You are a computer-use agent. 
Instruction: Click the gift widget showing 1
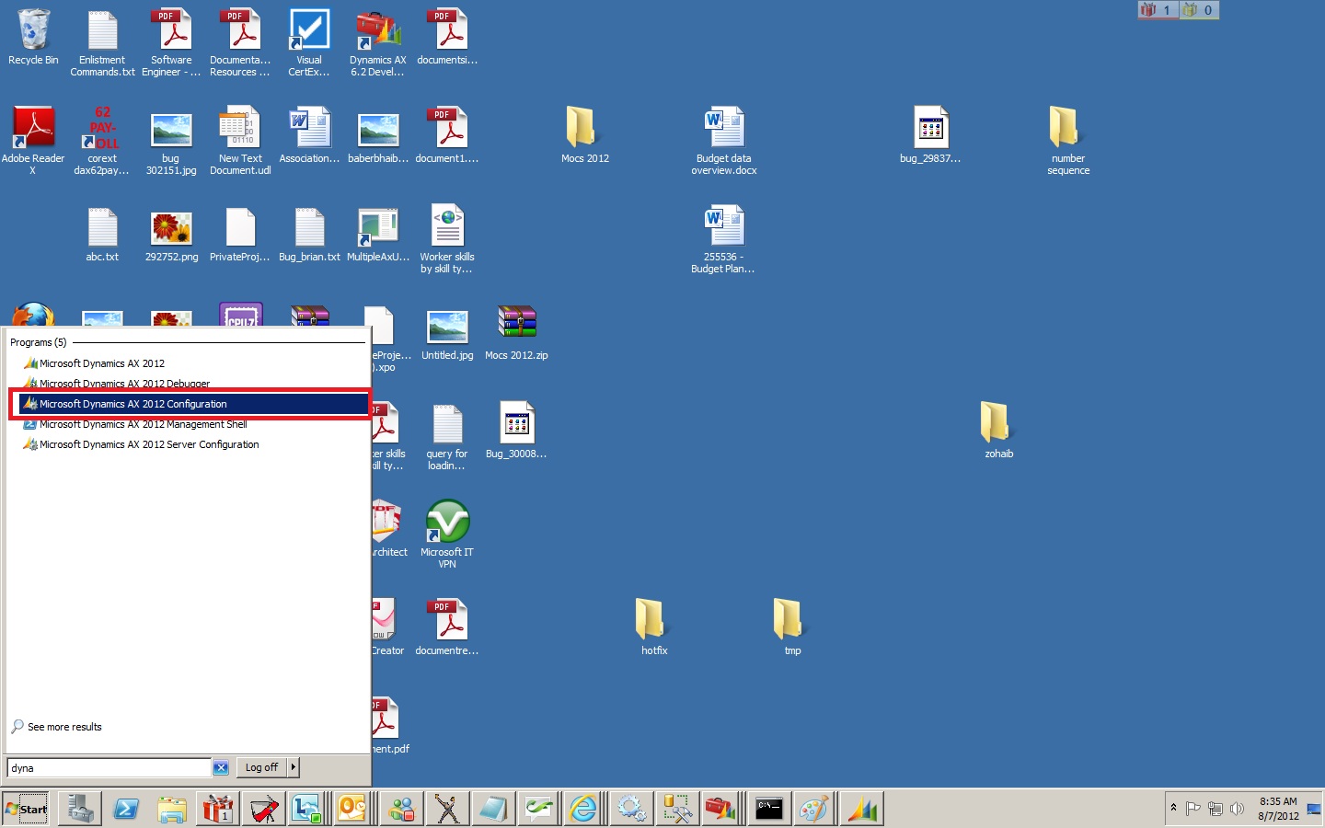pos(1158,10)
